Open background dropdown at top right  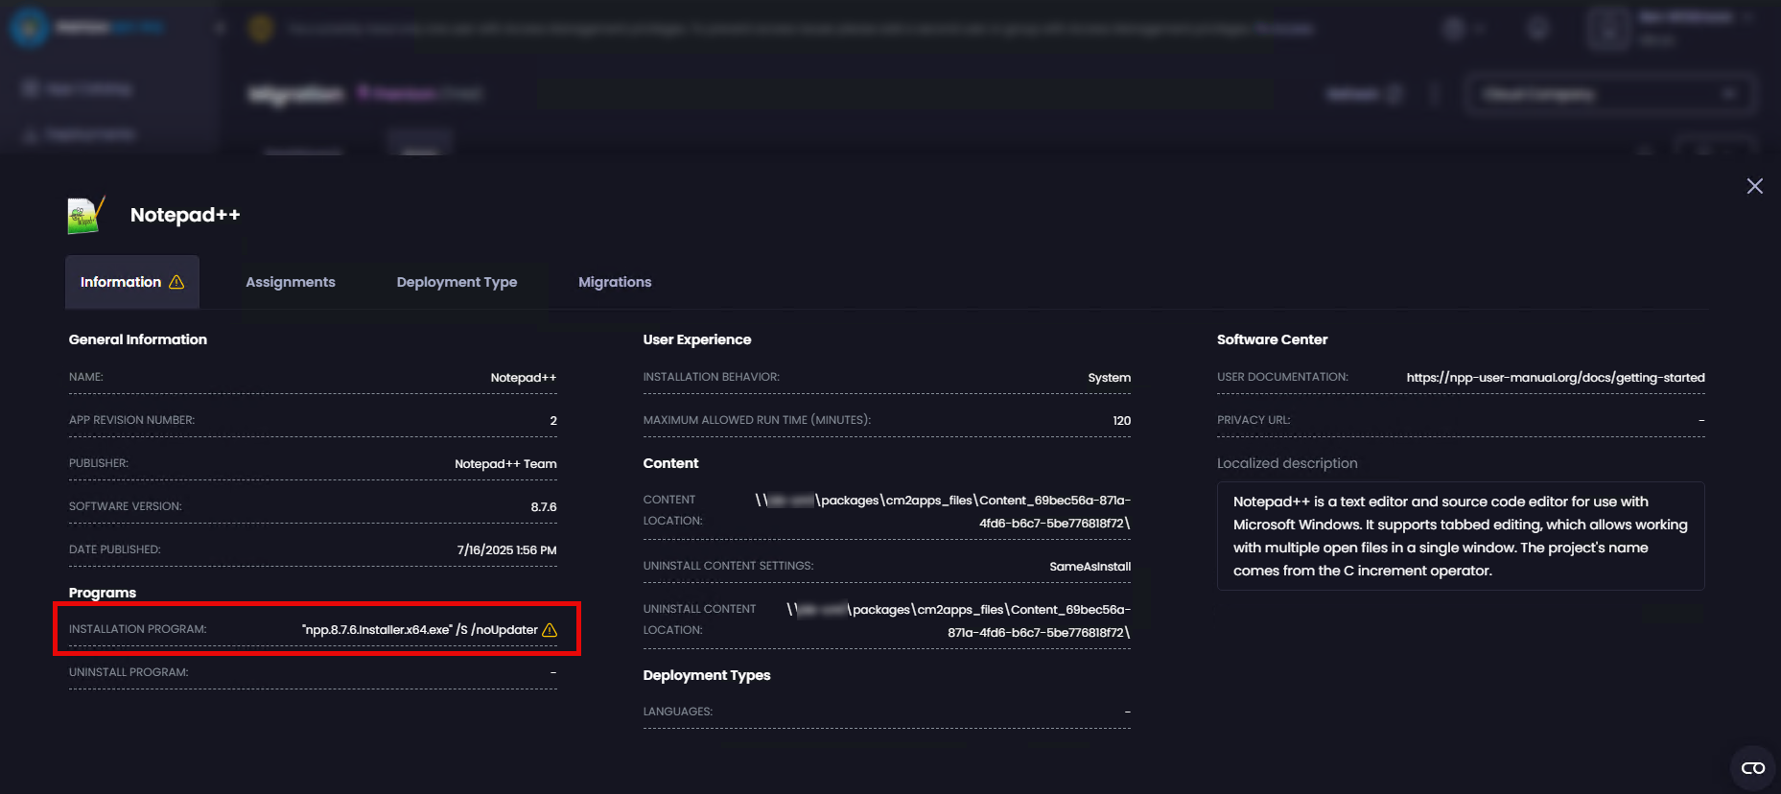pos(1610,94)
